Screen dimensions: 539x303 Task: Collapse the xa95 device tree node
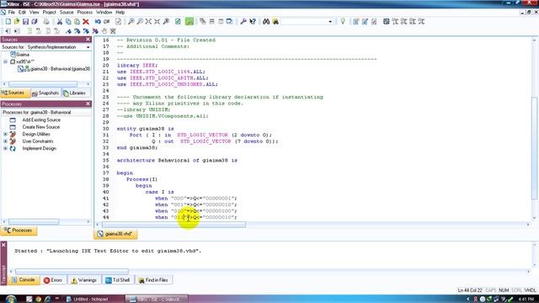pos(6,61)
